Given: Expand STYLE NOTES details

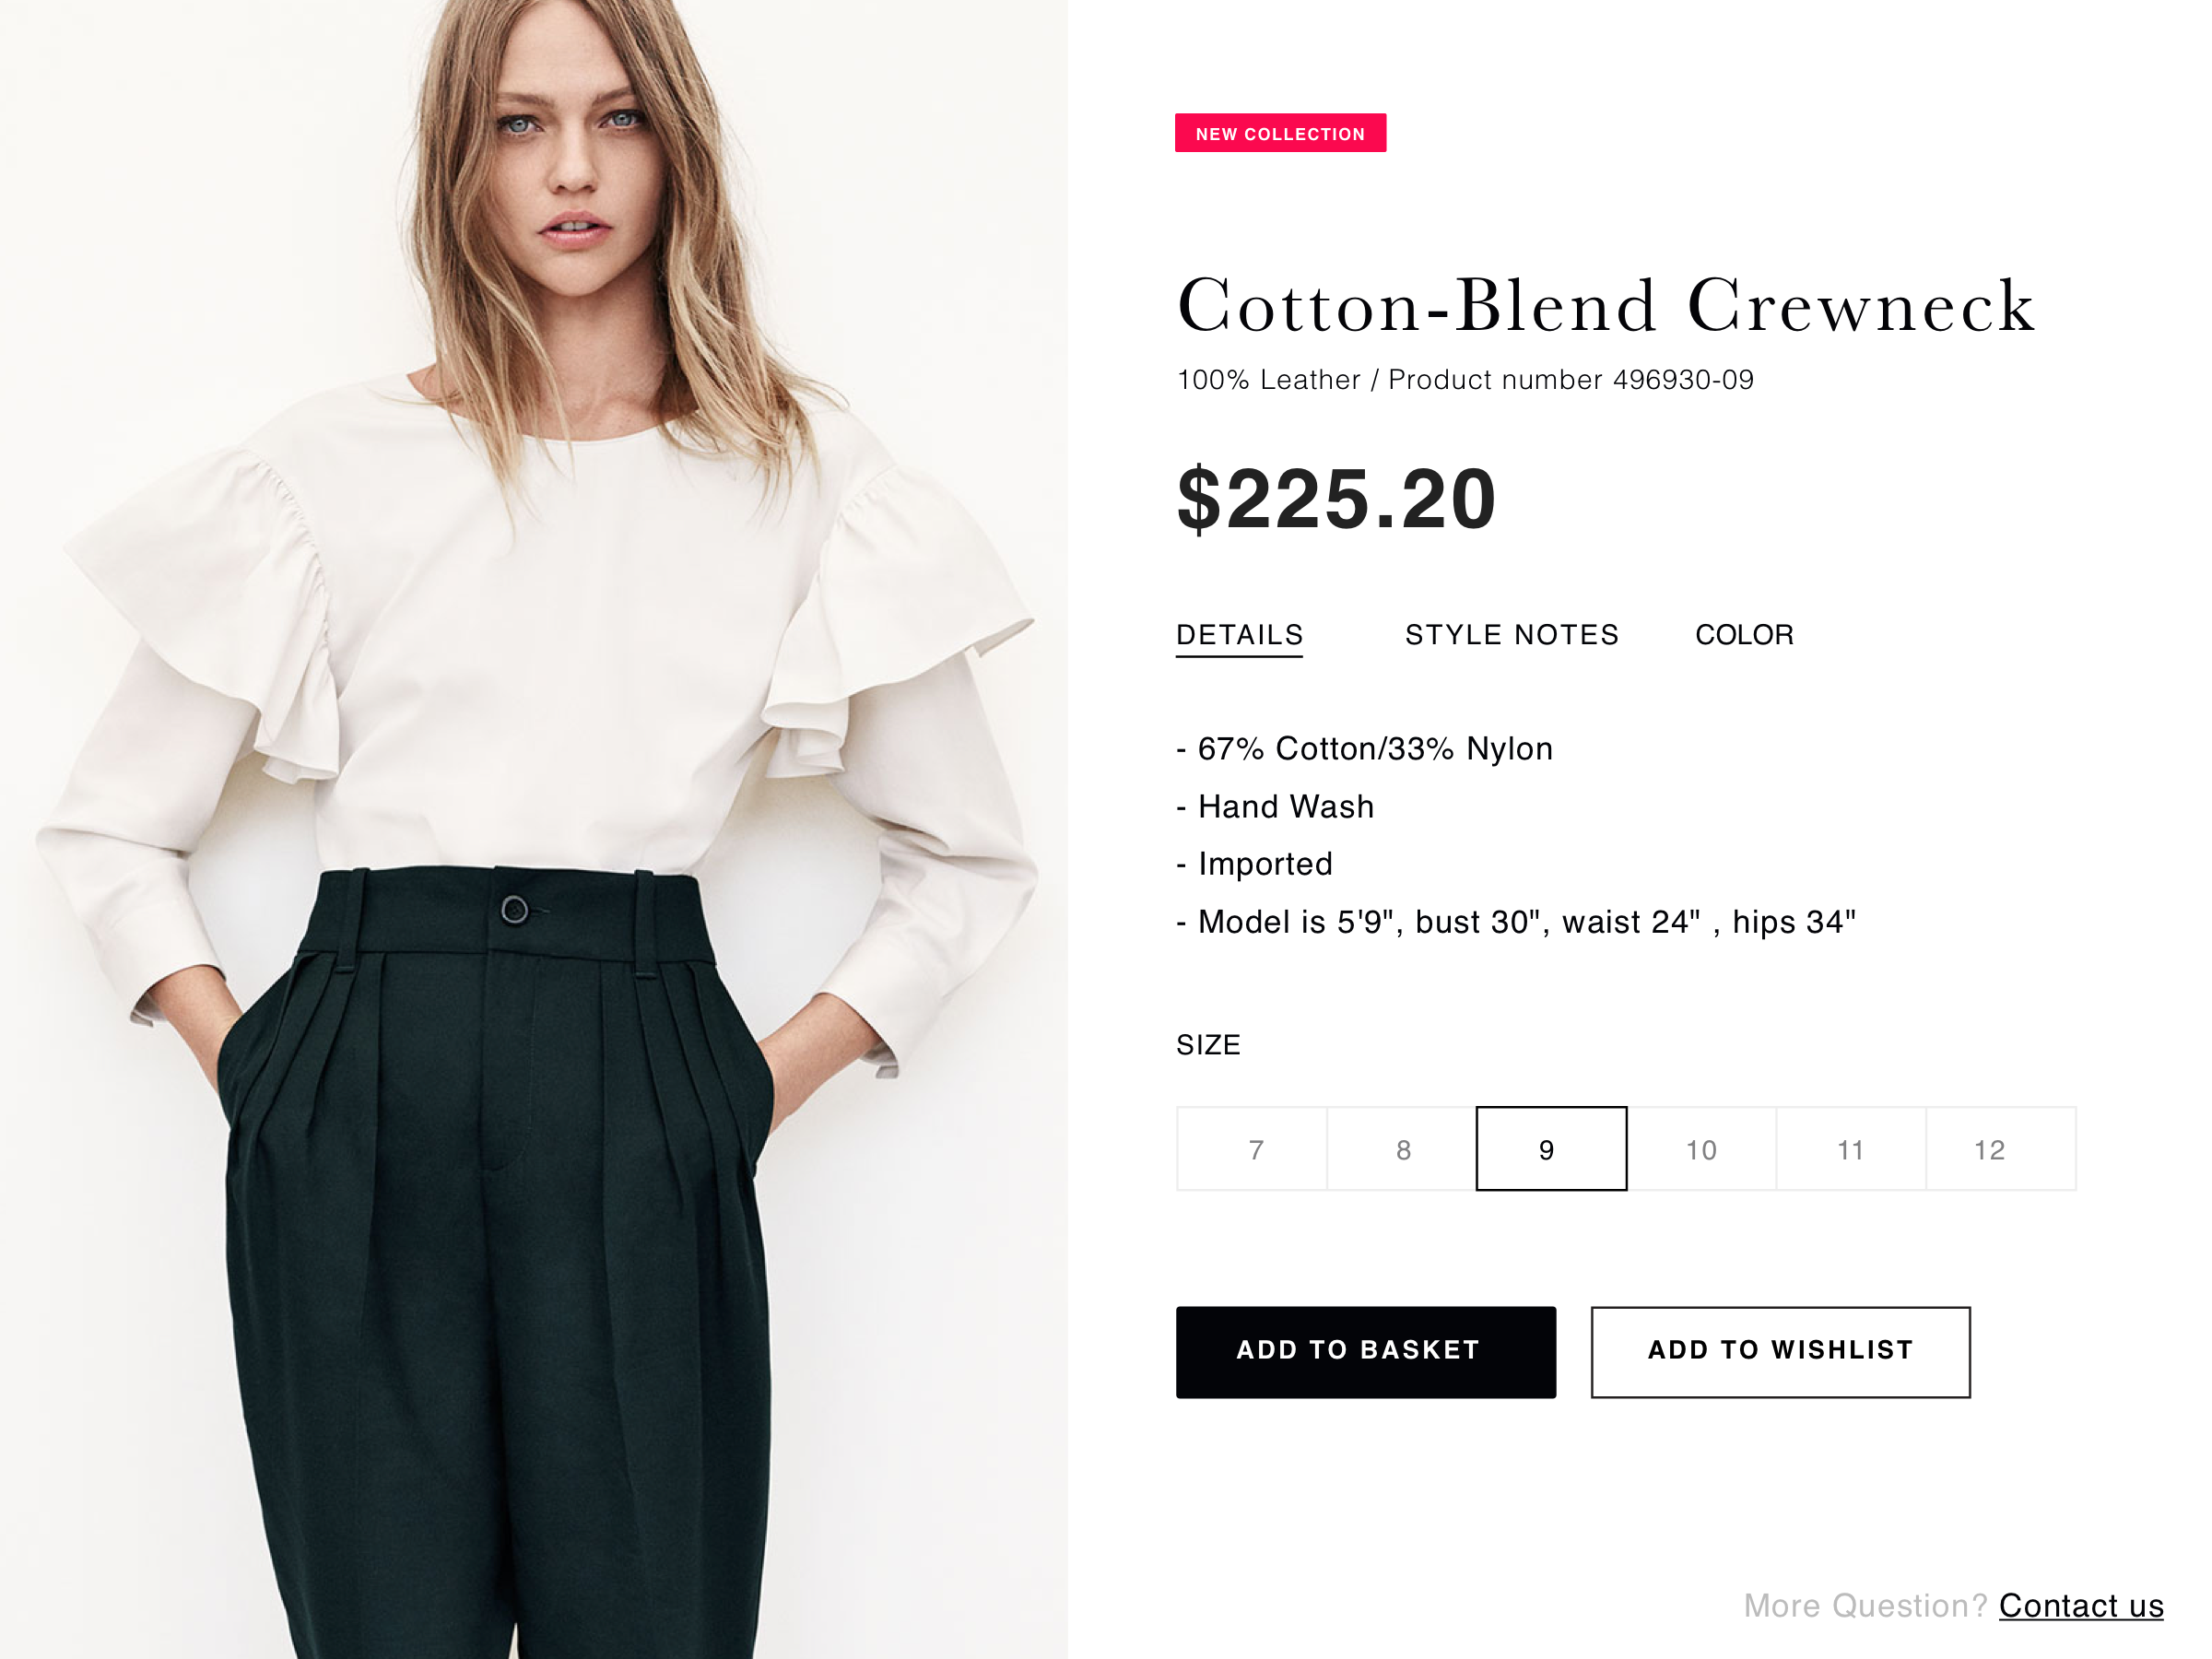Looking at the screenshot, I should (x=1509, y=634).
